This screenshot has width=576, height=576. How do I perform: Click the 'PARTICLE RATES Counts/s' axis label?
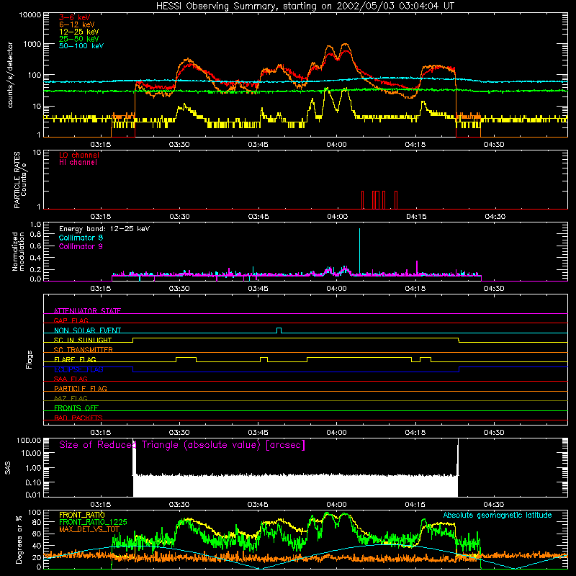(x=20, y=180)
